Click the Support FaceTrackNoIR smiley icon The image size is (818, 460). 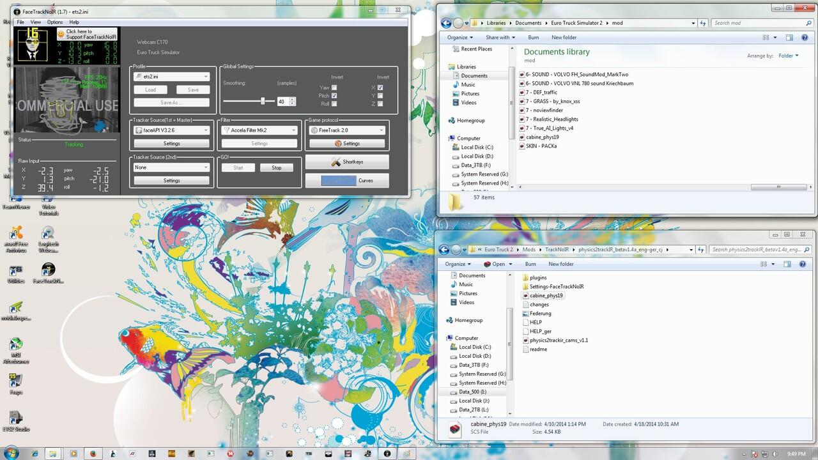(61, 34)
